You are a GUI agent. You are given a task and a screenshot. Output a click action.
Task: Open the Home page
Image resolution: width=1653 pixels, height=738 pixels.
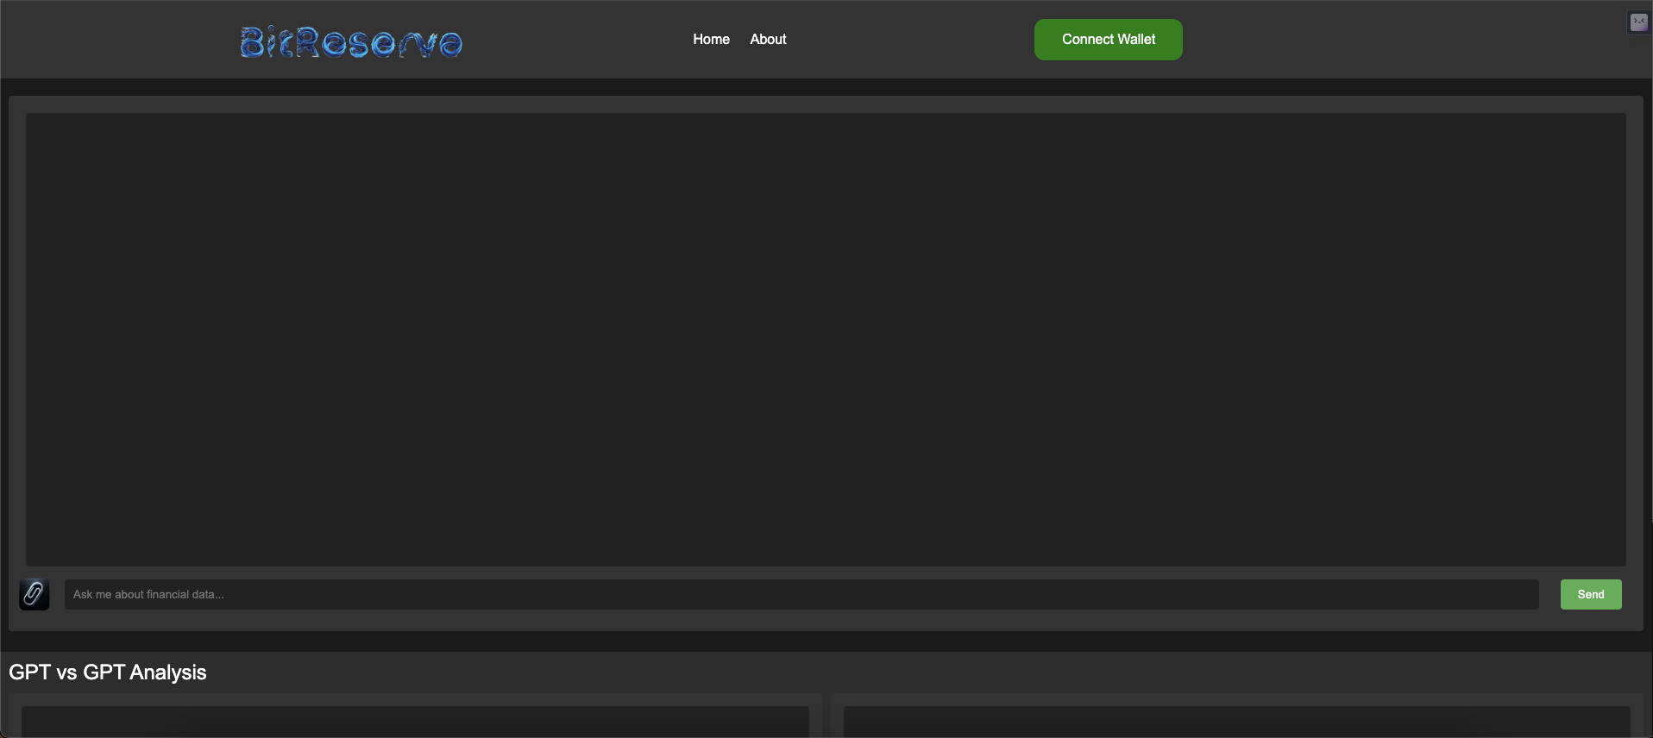pos(711,40)
